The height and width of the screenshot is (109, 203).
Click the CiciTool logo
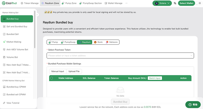[x=9, y=3]
